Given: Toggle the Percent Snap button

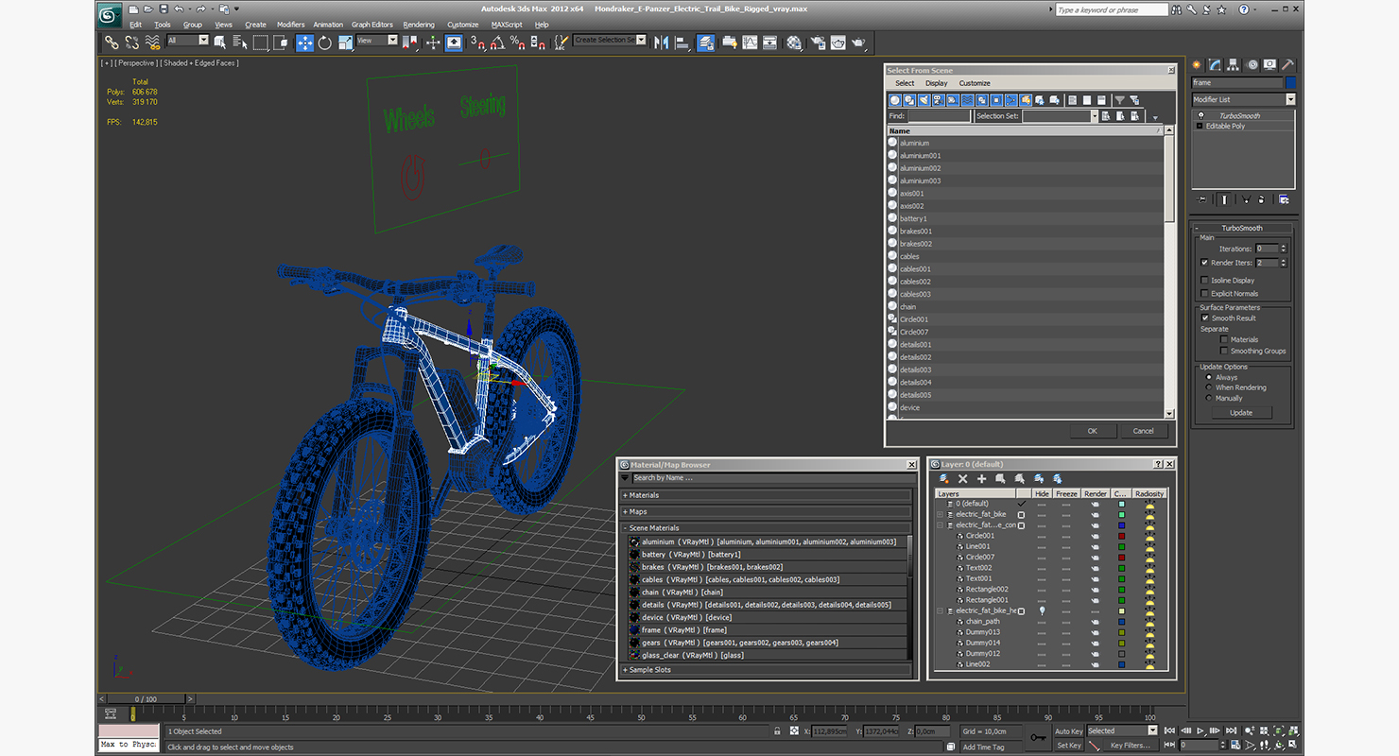Looking at the screenshot, I should pos(518,43).
